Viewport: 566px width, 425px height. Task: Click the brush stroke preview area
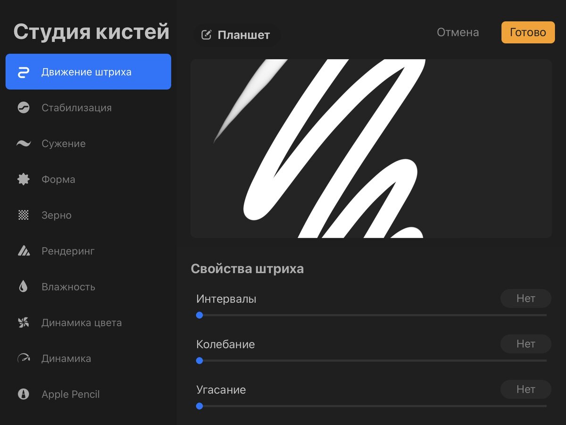click(x=371, y=147)
